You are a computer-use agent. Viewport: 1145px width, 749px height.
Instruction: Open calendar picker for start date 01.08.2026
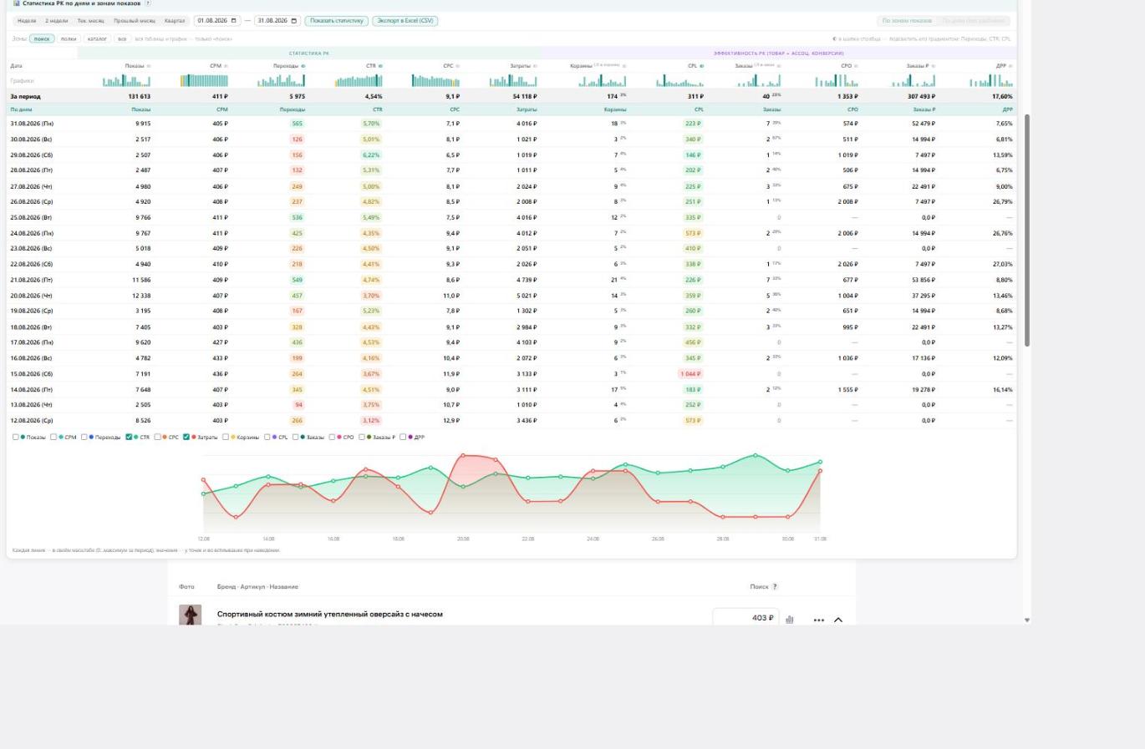(x=233, y=21)
